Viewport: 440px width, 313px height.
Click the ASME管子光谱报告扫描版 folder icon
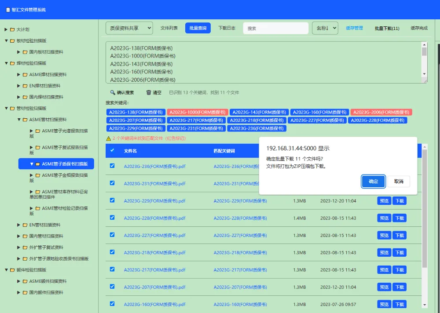(x=37, y=131)
